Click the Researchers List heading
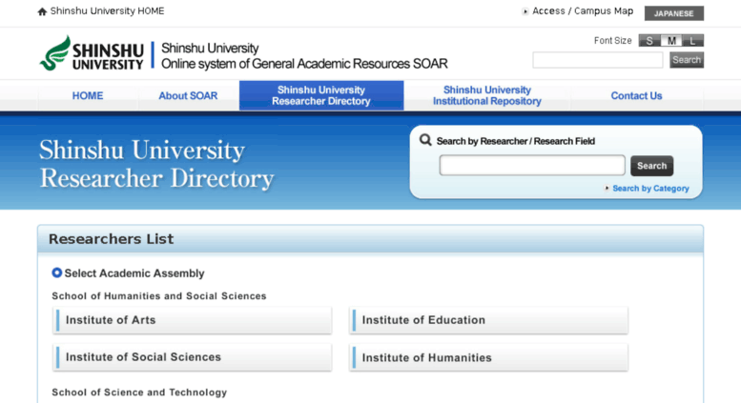741x403 pixels. tap(111, 239)
